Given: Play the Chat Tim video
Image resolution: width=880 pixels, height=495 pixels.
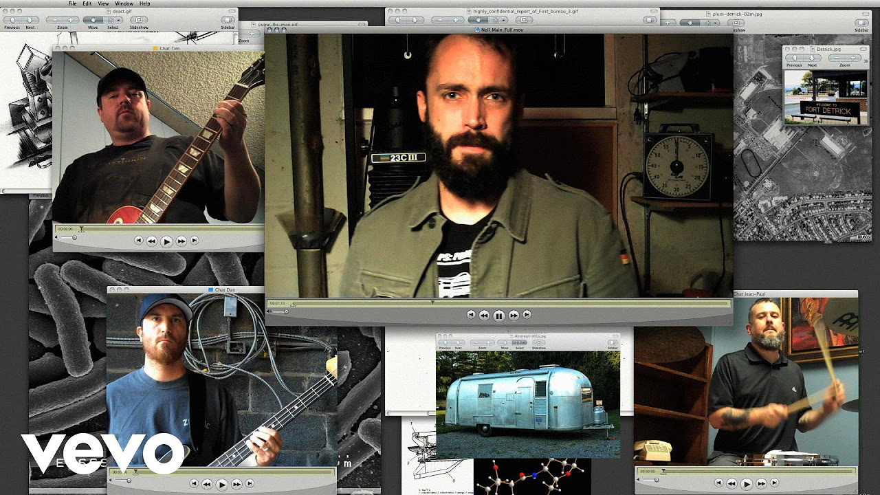Looking at the screenshot, I should pyautogui.click(x=166, y=241).
